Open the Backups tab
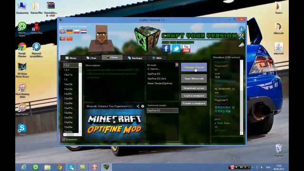 click(135, 58)
